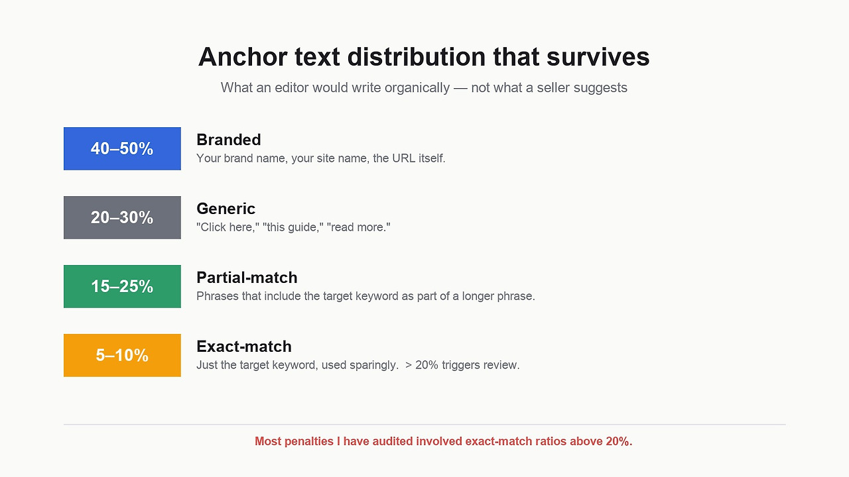Click the quoted "read more." phrase
849x477 pixels.
pyautogui.click(x=359, y=227)
